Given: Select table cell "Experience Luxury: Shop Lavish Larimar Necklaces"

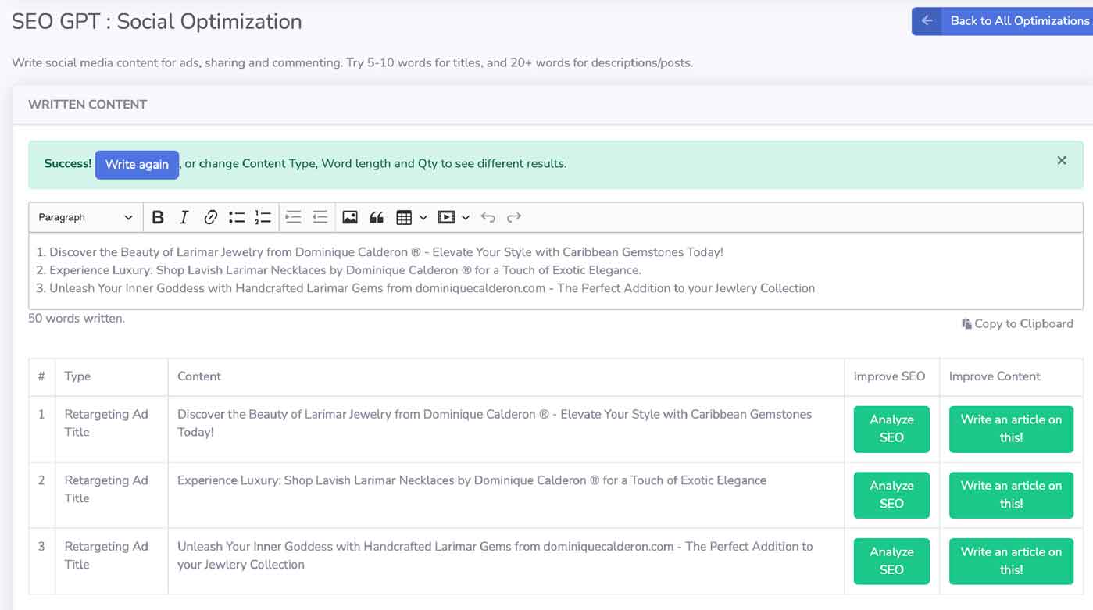Looking at the screenshot, I should coord(505,495).
